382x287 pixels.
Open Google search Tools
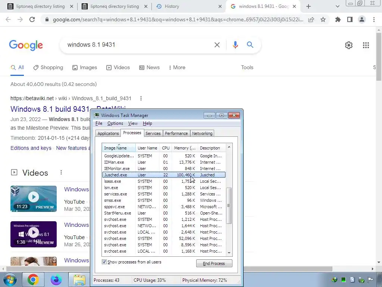pos(247,67)
